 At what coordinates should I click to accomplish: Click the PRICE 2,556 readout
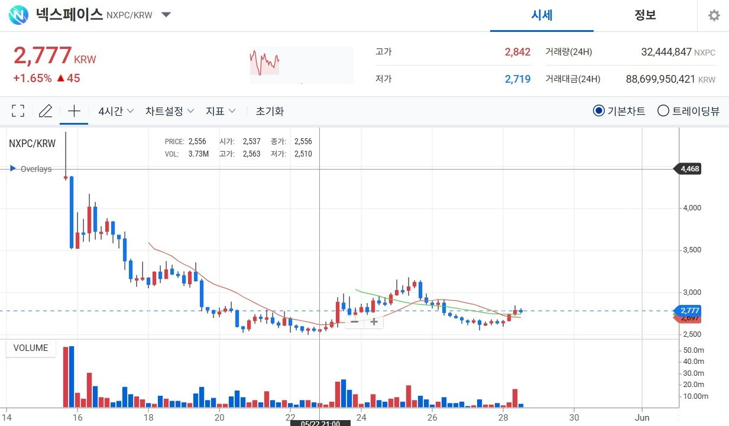click(x=185, y=142)
